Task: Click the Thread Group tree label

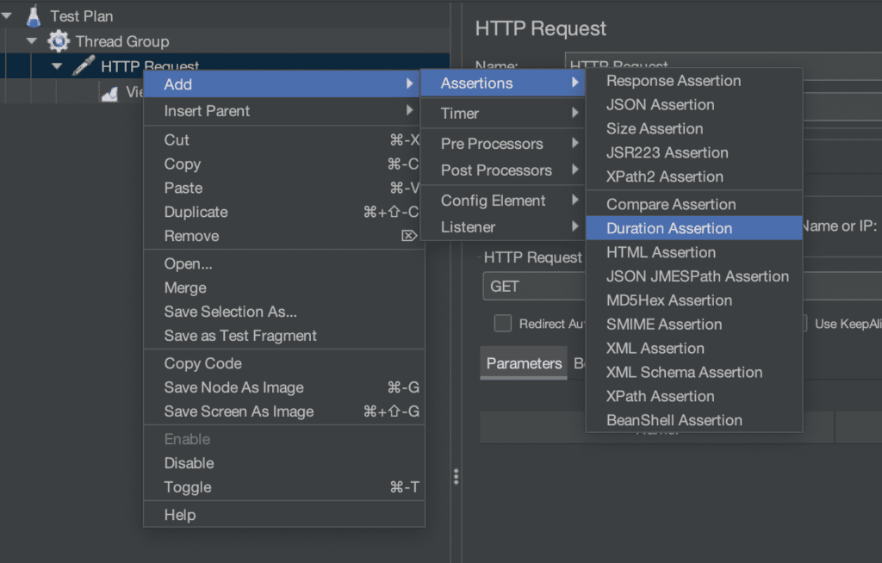Action: [x=122, y=41]
